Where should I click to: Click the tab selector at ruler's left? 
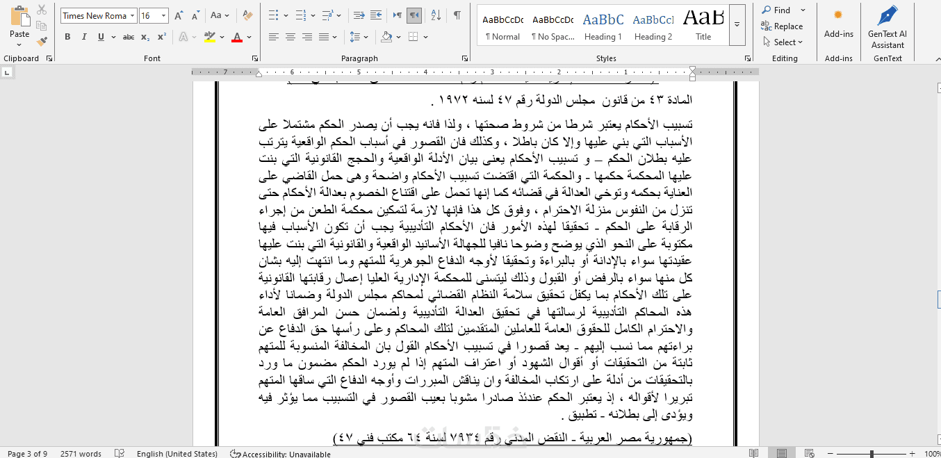click(x=7, y=72)
